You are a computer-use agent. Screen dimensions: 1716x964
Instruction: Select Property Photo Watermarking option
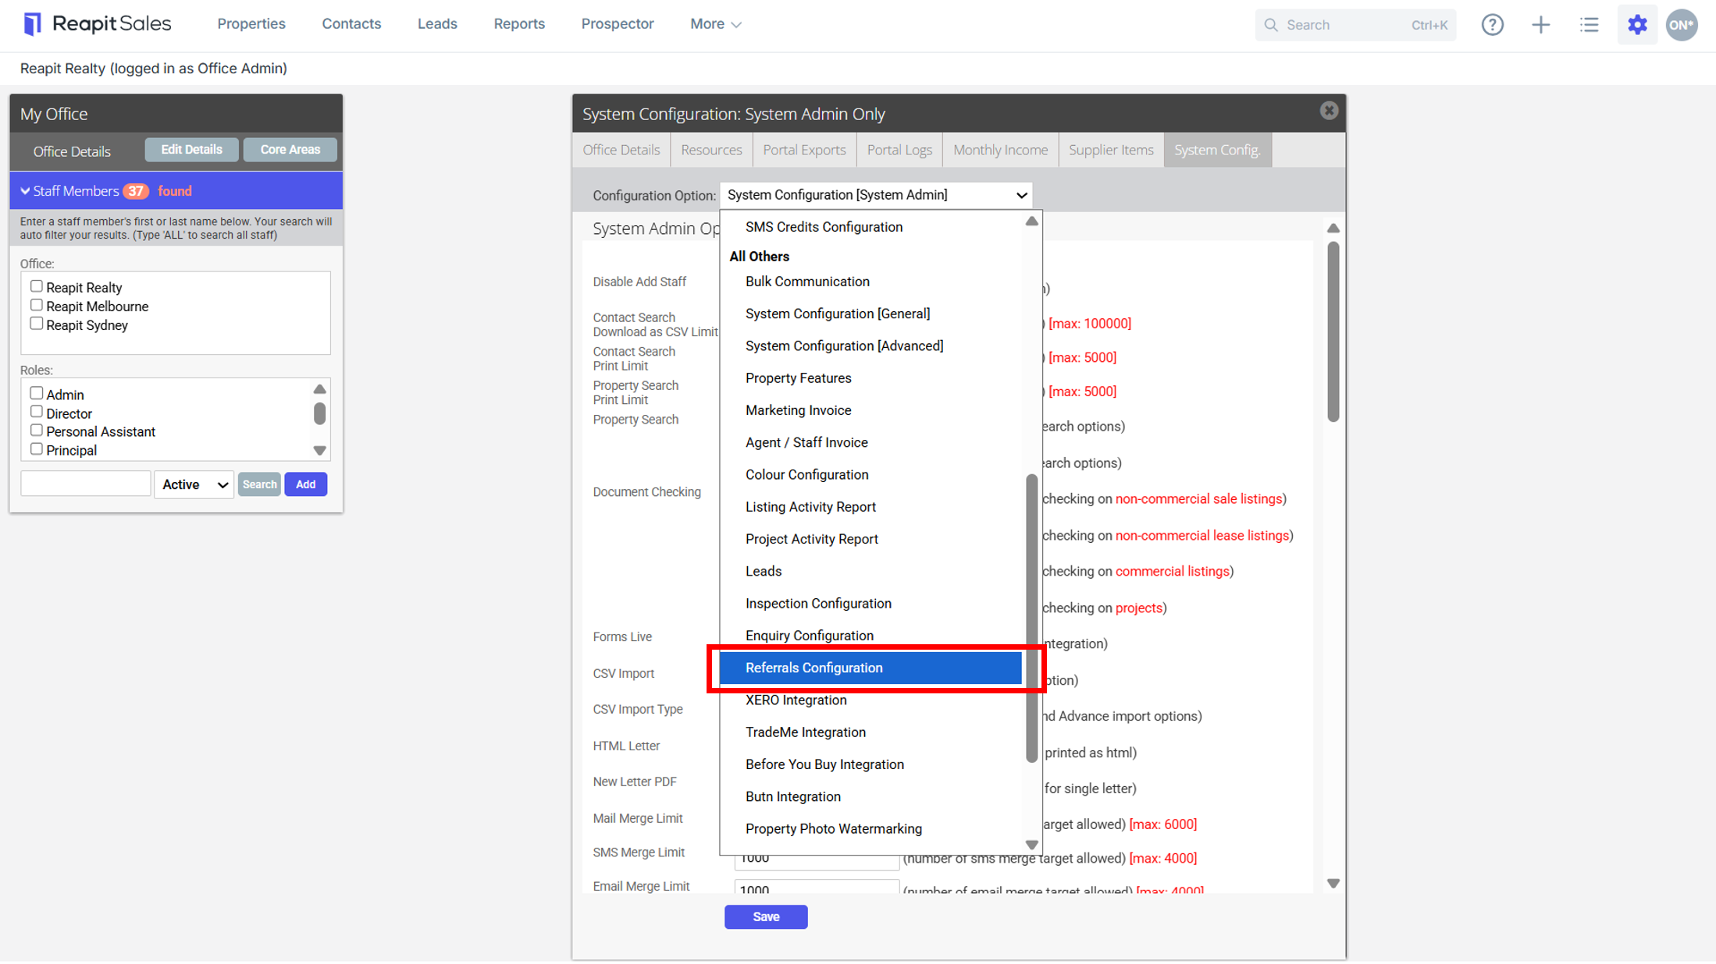click(870, 829)
